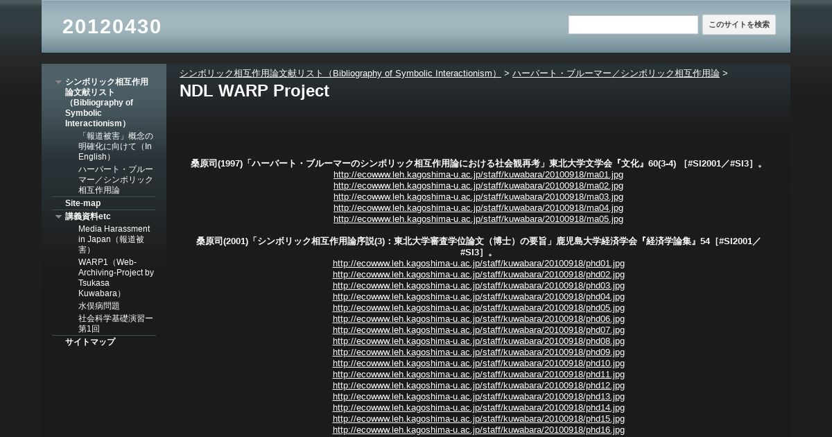832x437 pixels.
Task: Open the 20120430 site title link
Action: point(112,26)
